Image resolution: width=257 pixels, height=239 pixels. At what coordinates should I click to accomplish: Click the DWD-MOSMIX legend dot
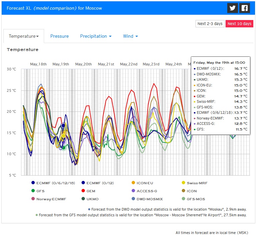point(133,199)
